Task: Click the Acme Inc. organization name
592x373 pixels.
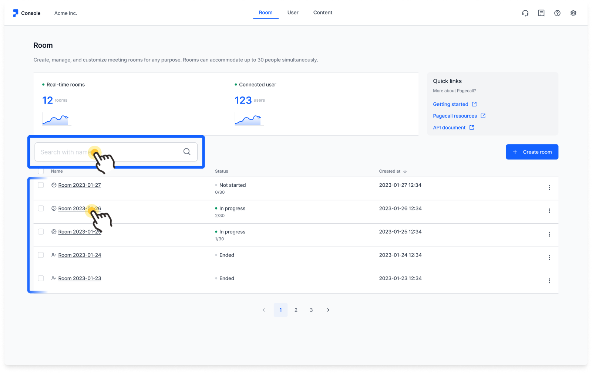Action: point(65,13)
